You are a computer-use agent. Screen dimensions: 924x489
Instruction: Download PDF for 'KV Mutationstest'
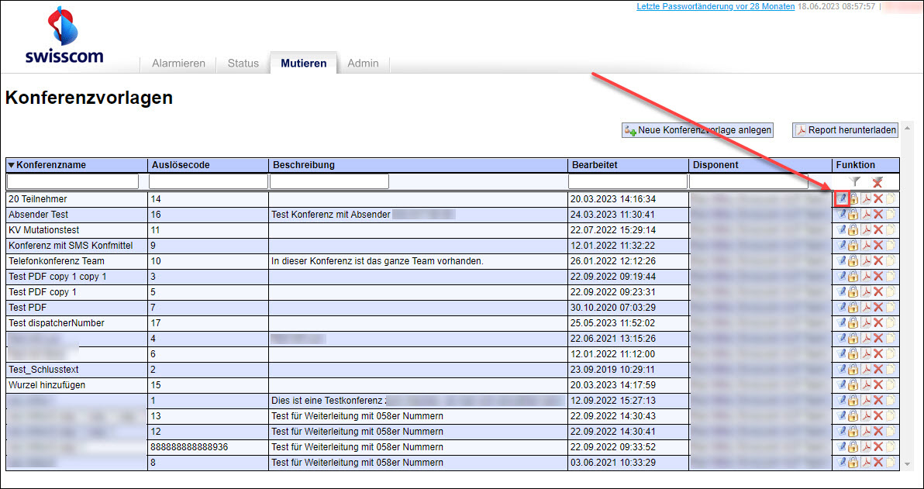pos(866,229)
